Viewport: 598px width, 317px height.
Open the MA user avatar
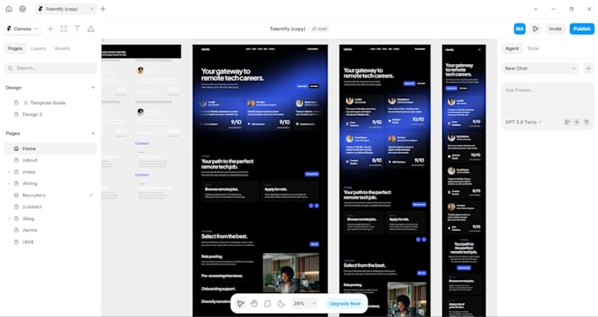[x=520, y=29]
